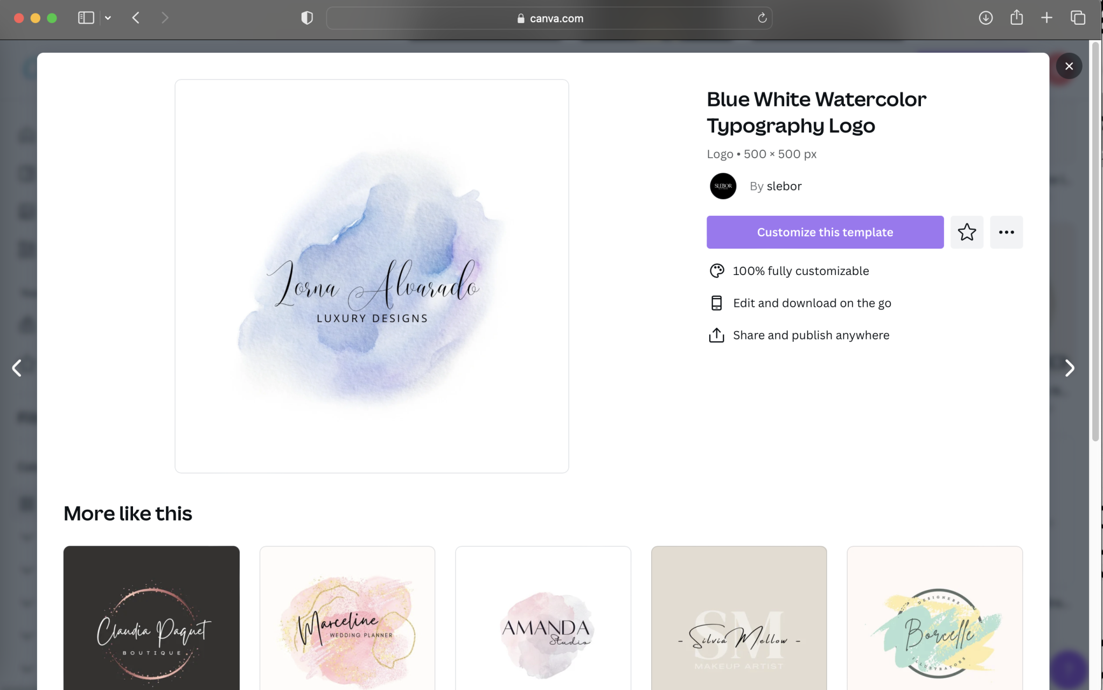Close the template preview dialog
The width and height of the screenshot is (1103, 690).
click(x=1069, y=66)
